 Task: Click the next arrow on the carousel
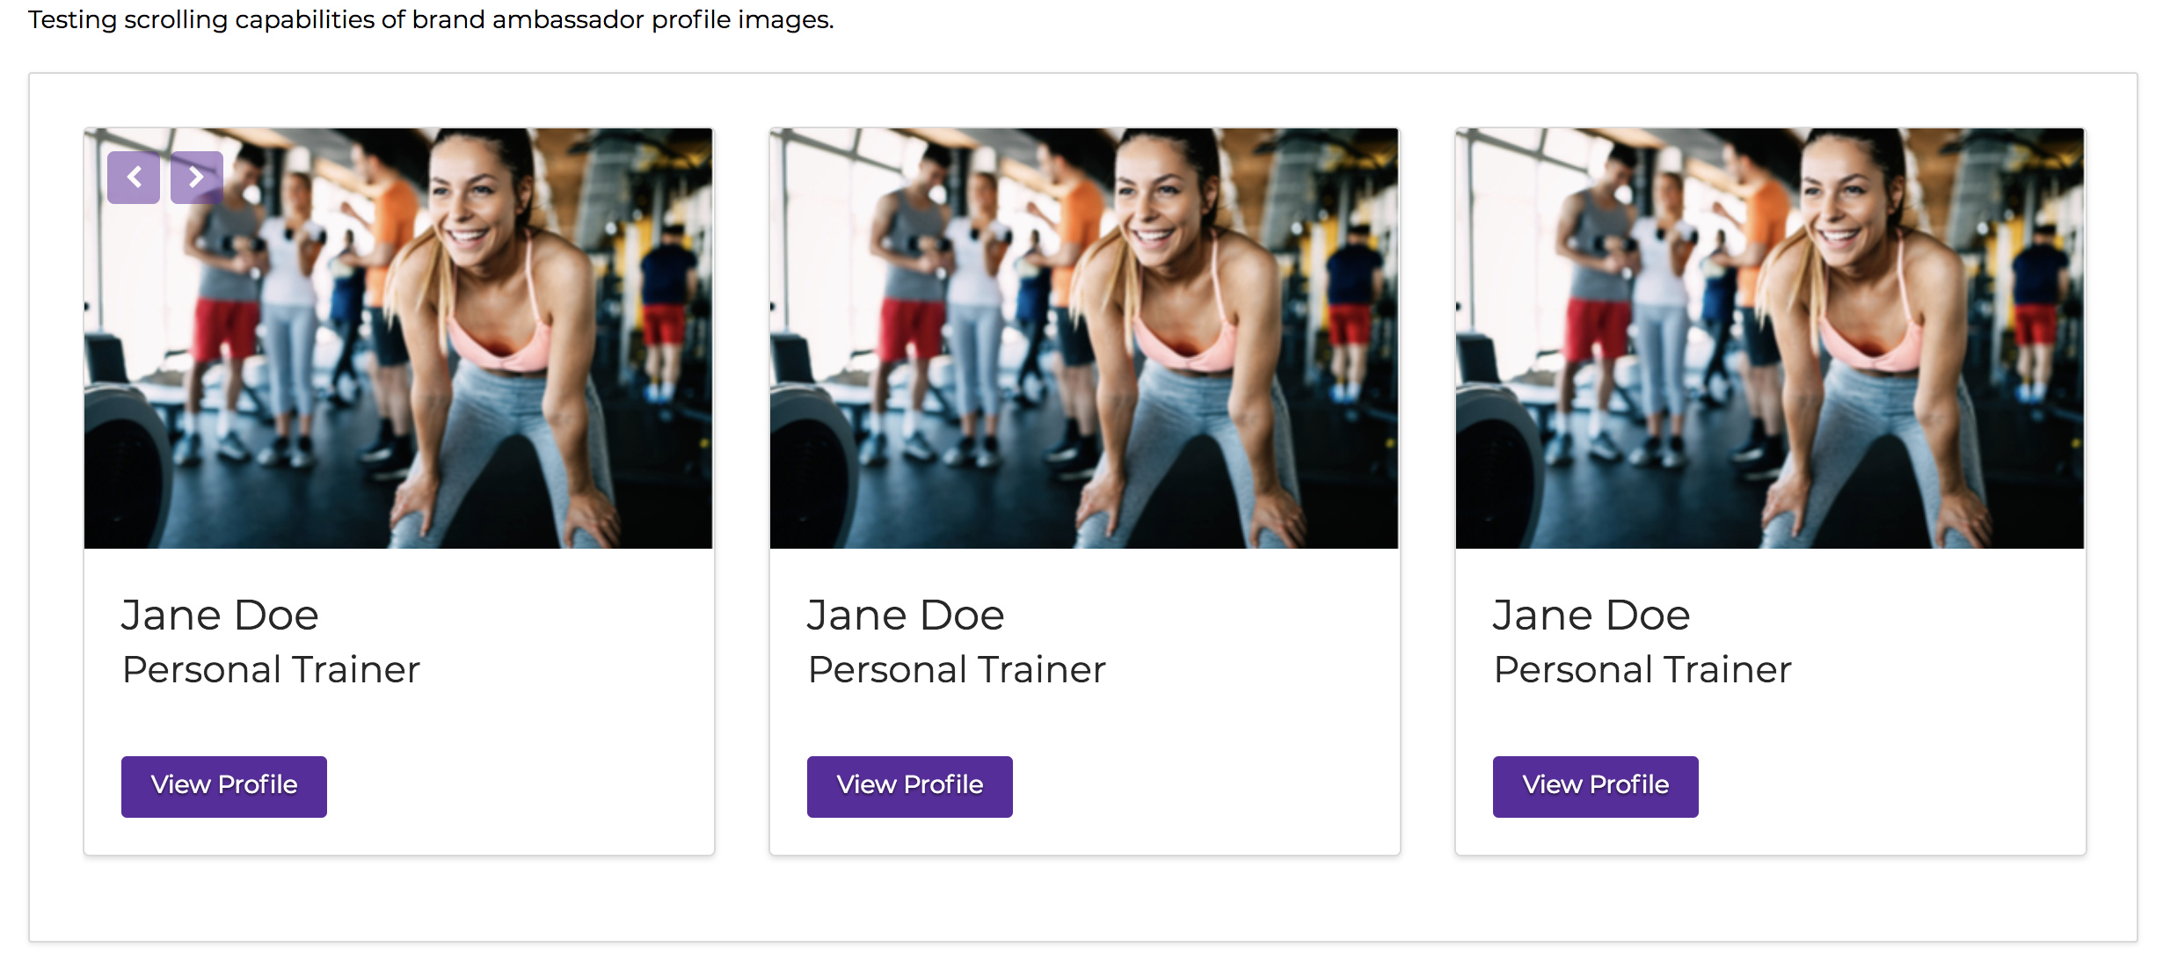click(x=196, y=178)
